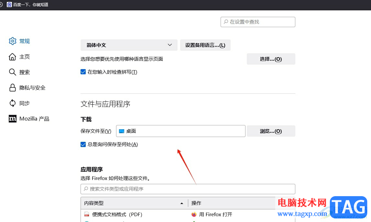Click the 在设置中查找 search field
371x222 pixels.
pyautogui.click(x=258, y=22)
